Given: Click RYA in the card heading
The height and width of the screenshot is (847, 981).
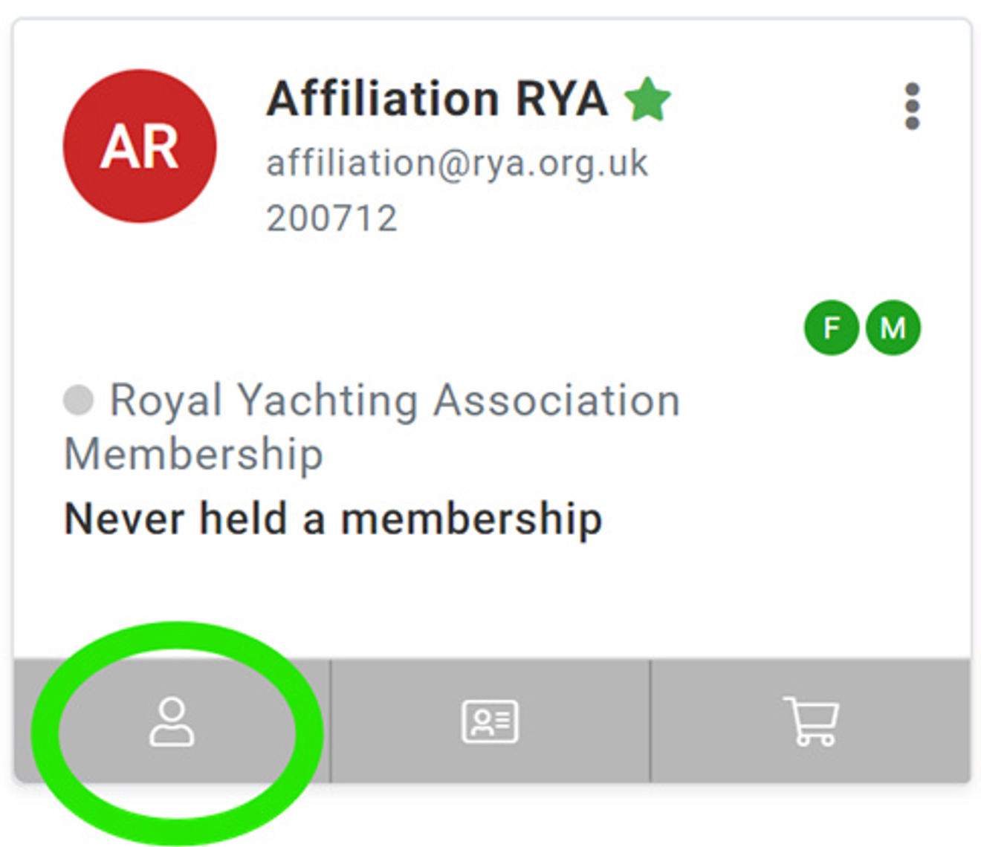Looking at the screenshot, I should pos(562,99).
